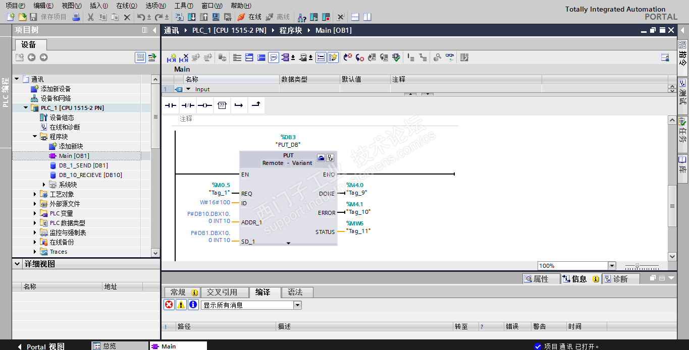
Task: Expand the 工艺对象 tree folder
Action: coord(35,194)
